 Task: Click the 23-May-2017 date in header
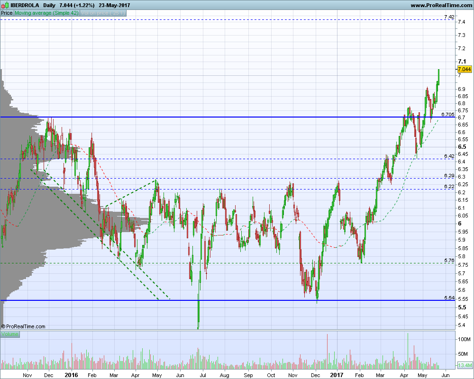pos(114,5)
